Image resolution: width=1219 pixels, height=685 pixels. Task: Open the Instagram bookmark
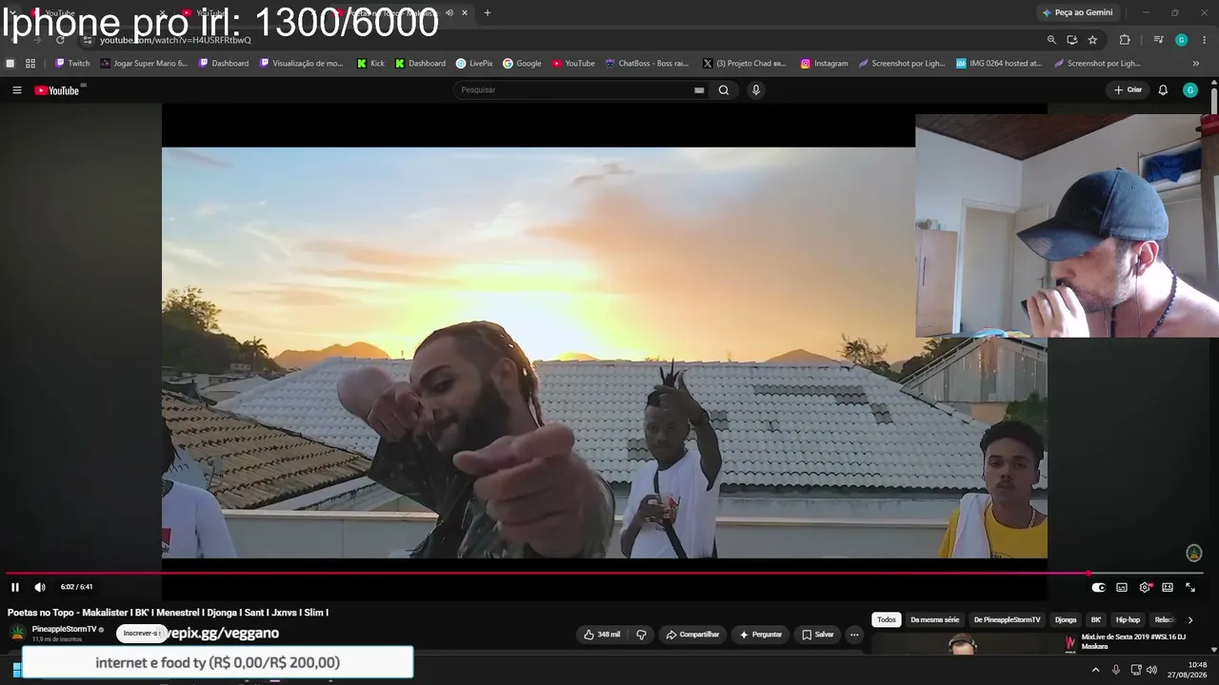click(824, 64)
